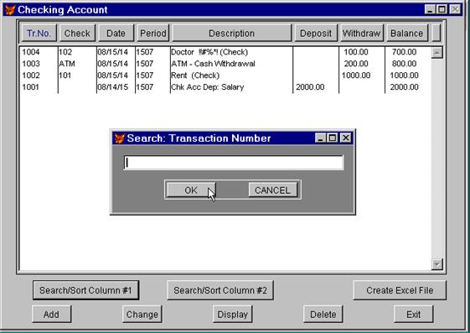
Task: Click 'Rent (Check)' description cell
Action: 195,75
